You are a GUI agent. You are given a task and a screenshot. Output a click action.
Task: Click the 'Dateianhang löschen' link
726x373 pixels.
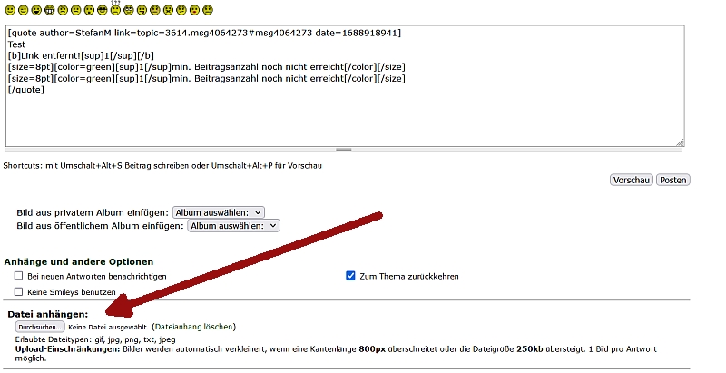pyautogui.click(x=193, y=327)
